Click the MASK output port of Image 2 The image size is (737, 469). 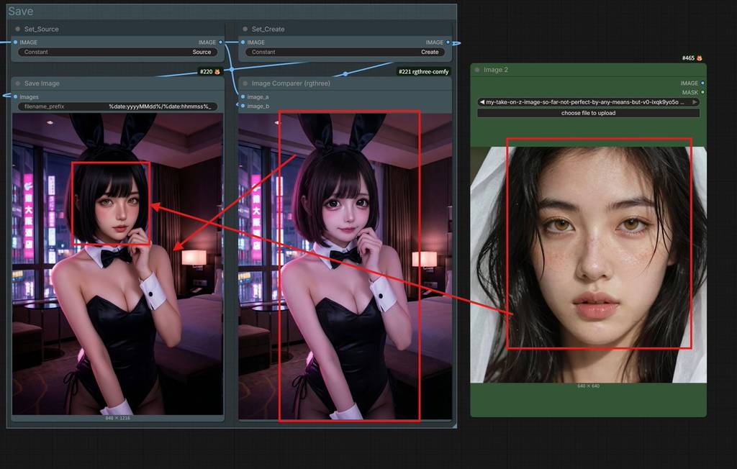(702, 92)
